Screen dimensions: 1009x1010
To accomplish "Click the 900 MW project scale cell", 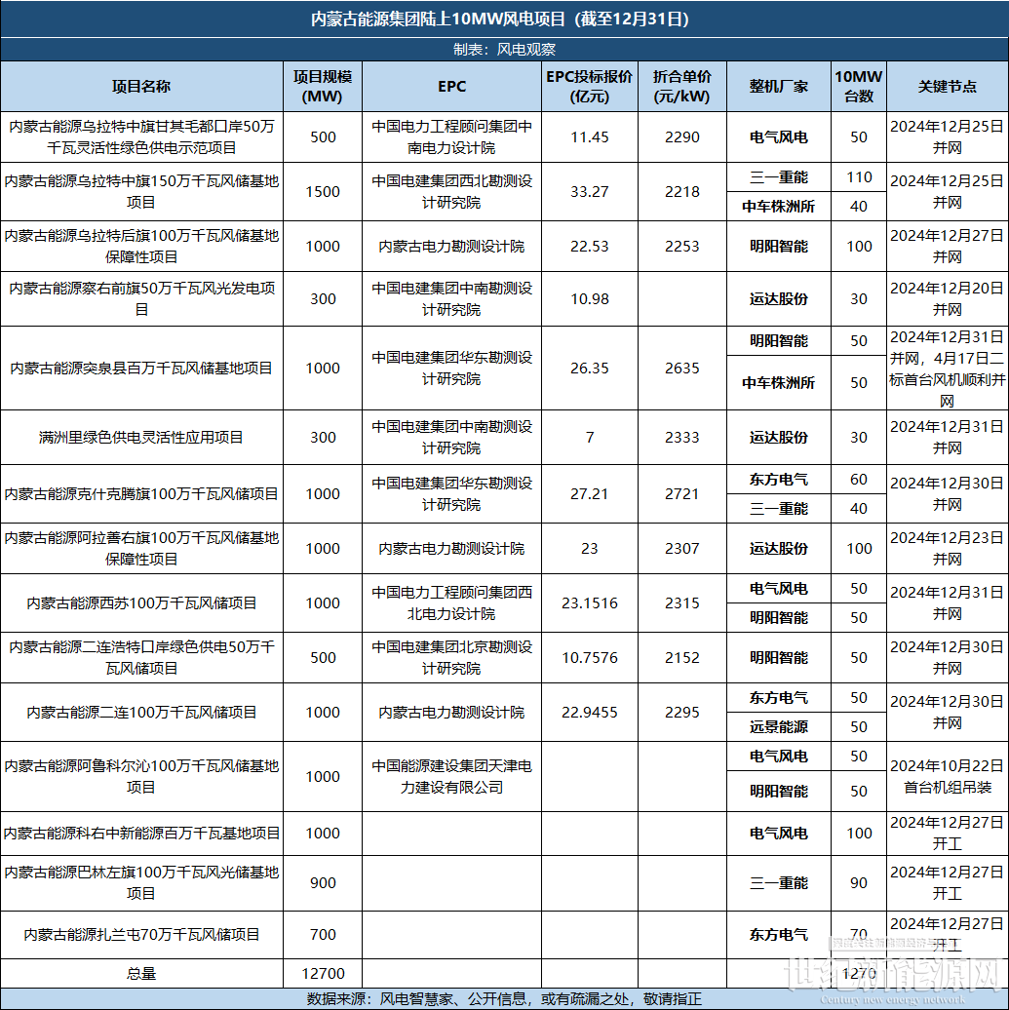I will point(322,882).
